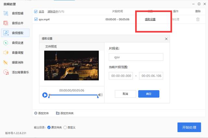The height and width of the screenshot is (138, 208).
Task: Click the speaker volume icon in preview
Action: click(100, 95)
